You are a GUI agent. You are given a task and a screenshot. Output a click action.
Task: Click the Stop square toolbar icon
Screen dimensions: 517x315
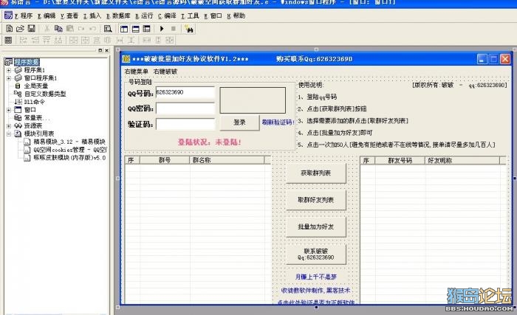click(173, 29)
